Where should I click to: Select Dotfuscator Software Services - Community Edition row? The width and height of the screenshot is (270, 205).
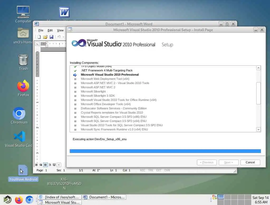[114, 108]
